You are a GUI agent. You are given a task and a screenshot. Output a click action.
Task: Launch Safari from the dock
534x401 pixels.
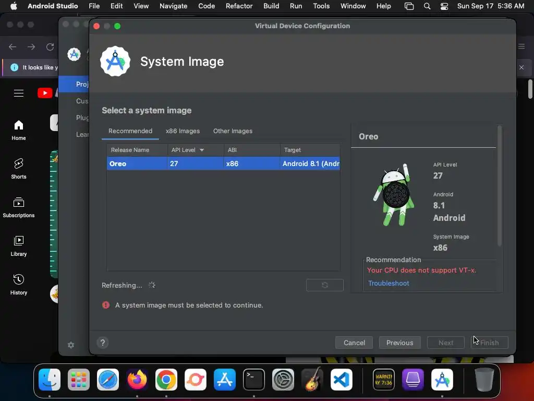[108, 379]
